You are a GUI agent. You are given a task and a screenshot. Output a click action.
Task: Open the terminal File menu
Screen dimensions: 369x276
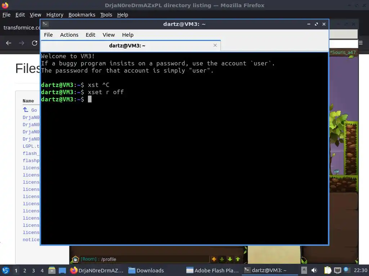[x=48, y=35]
